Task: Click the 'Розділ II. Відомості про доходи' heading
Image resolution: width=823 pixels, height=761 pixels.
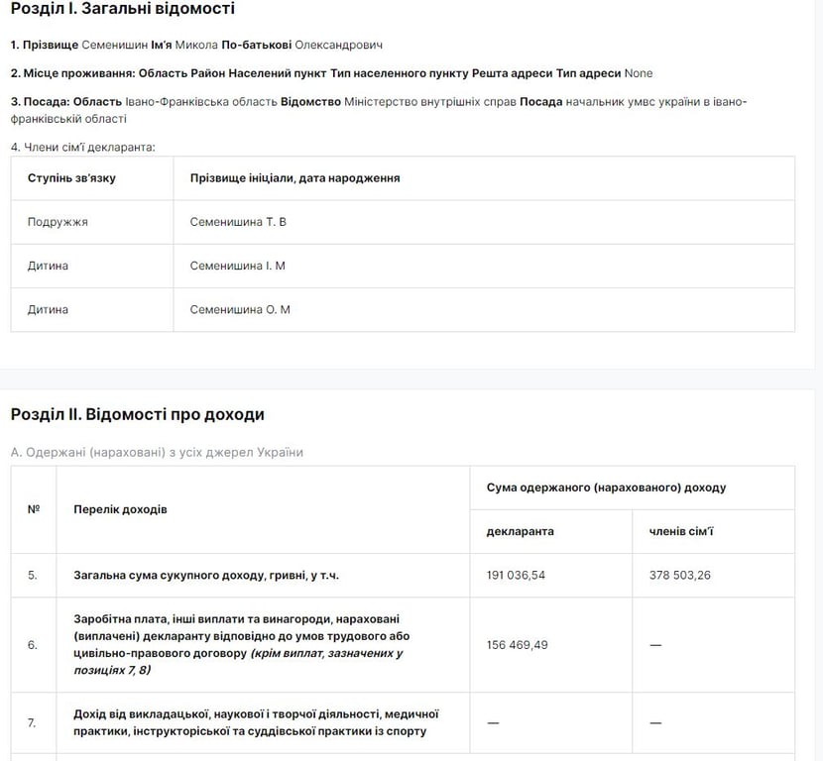Action: tap(137, 414)
